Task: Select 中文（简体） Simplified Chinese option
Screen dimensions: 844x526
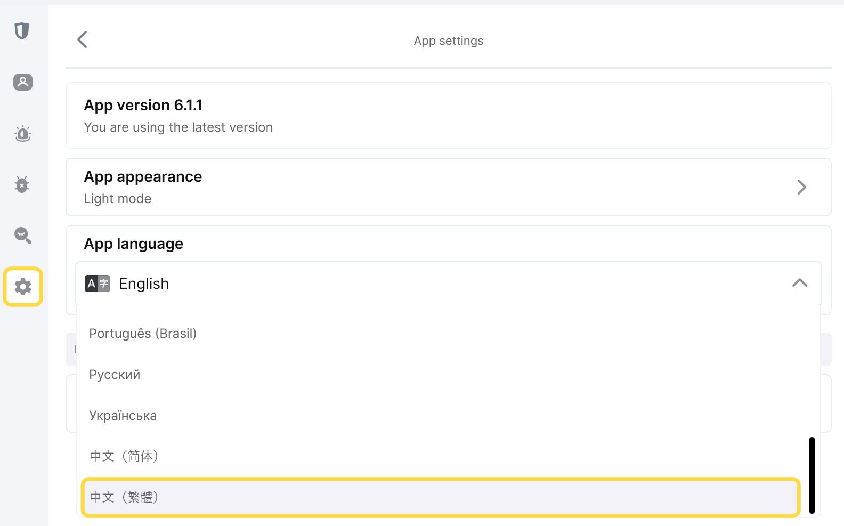Action: (x=124, y=456)
